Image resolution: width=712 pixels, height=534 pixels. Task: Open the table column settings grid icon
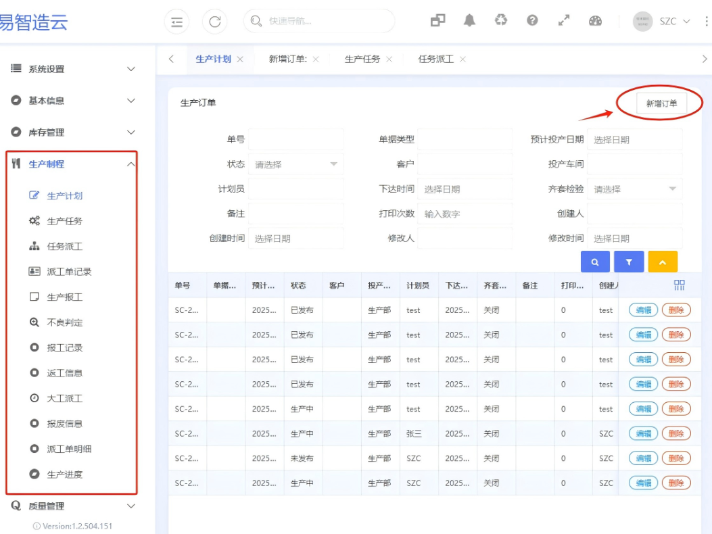click(680, 285)
